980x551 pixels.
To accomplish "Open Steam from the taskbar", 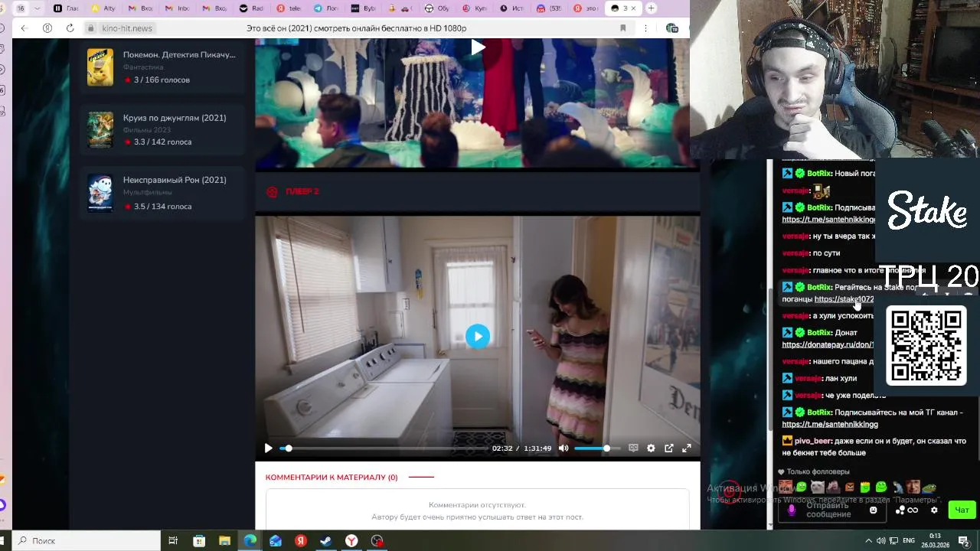I will pos(325,540).
